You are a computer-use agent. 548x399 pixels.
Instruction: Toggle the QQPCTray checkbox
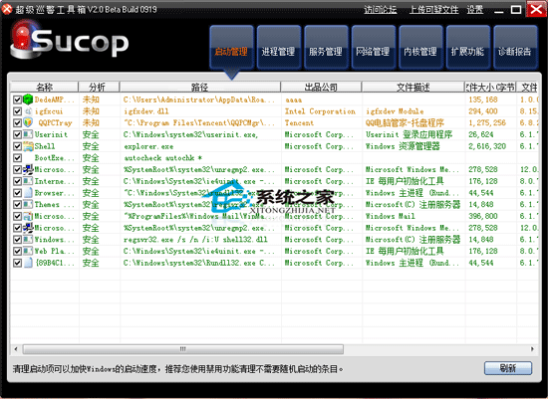[x=17, y=122]
